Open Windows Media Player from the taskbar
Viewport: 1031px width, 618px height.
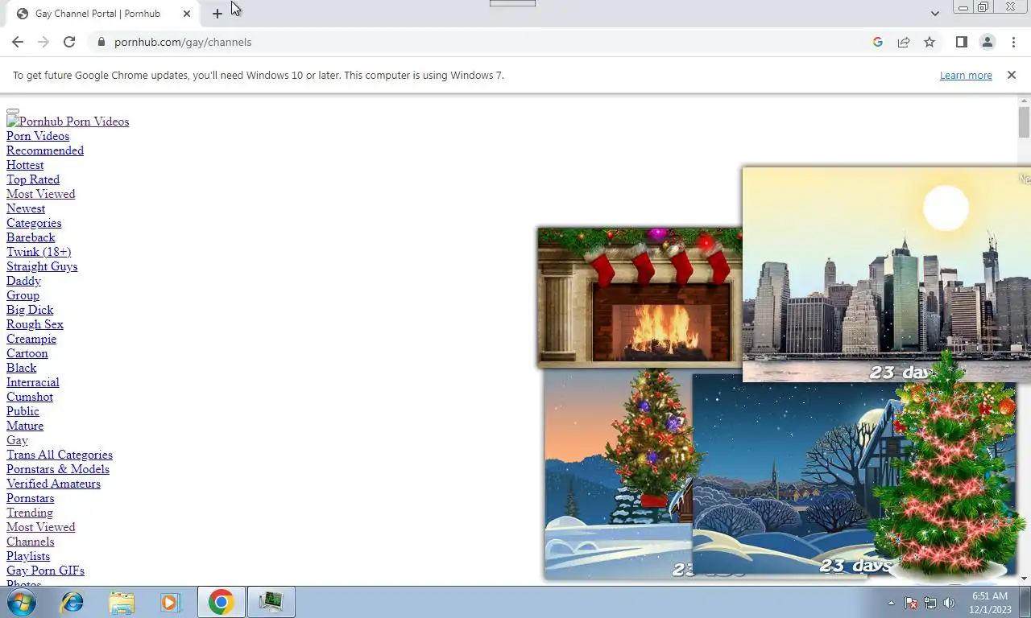171,602
